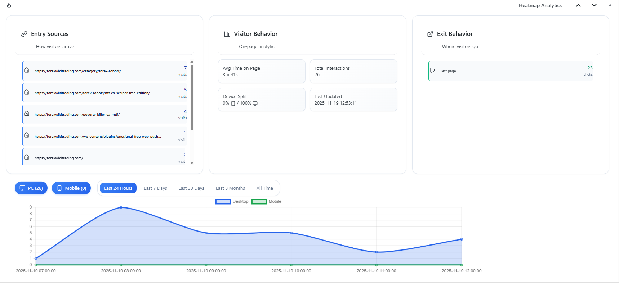Expand the panel using the down chevron
Viewport: 619px width, 284px height.
point(594,5)
